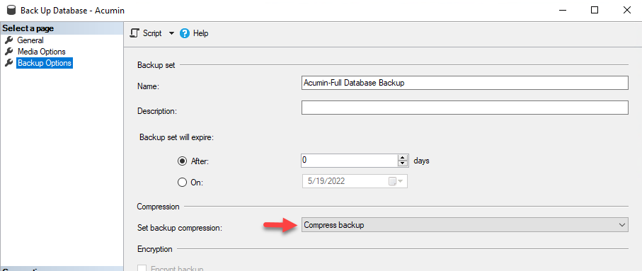Open the Media Options page

tap(41, 52)
